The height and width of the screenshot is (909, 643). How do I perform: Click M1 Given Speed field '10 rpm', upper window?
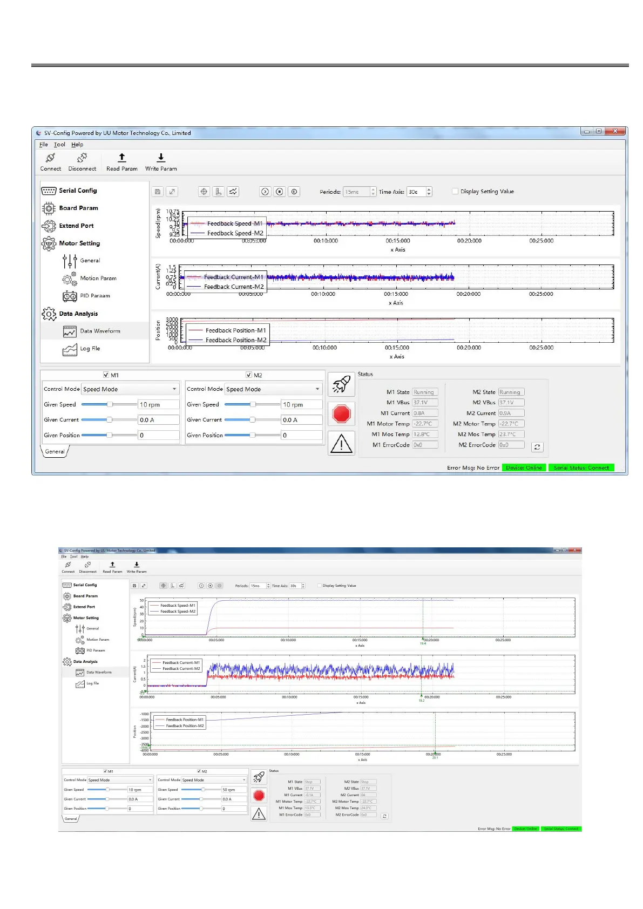pos(159,404)
